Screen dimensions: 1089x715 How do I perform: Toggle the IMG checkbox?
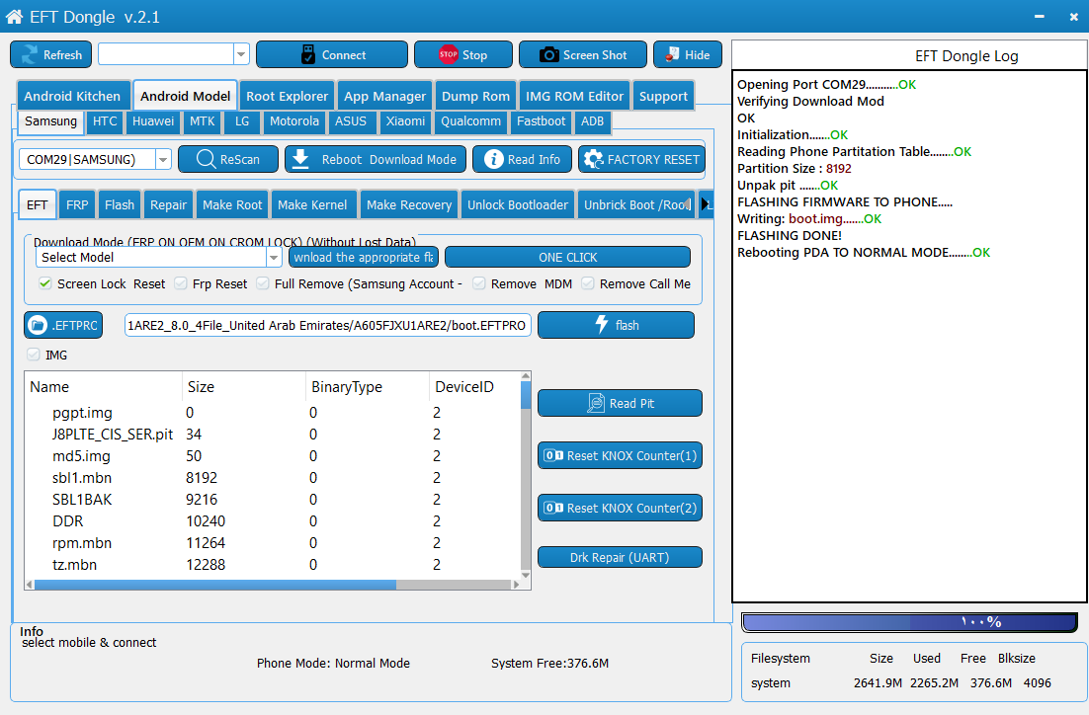tap(34, 355)
